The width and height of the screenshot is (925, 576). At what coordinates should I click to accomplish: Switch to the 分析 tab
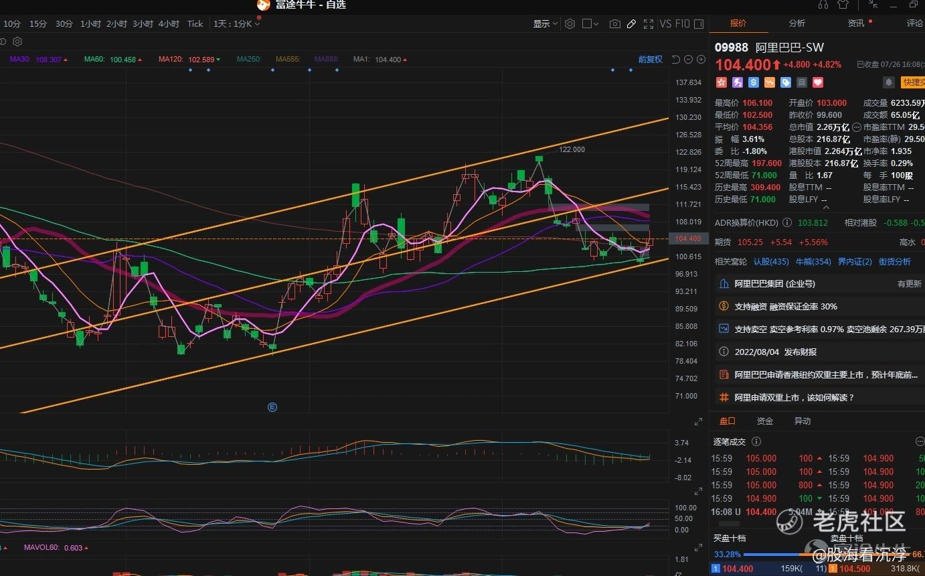tap(797, 23)
